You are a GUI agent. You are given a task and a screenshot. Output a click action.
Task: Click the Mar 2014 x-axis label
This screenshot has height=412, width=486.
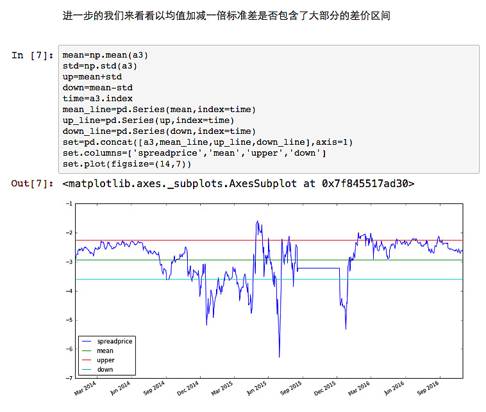pyautogui.click(x=85, y=388)
